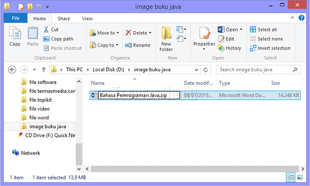Open the File menu tab
The height and width of the screenshot is (186, 310).
(16, 19)
